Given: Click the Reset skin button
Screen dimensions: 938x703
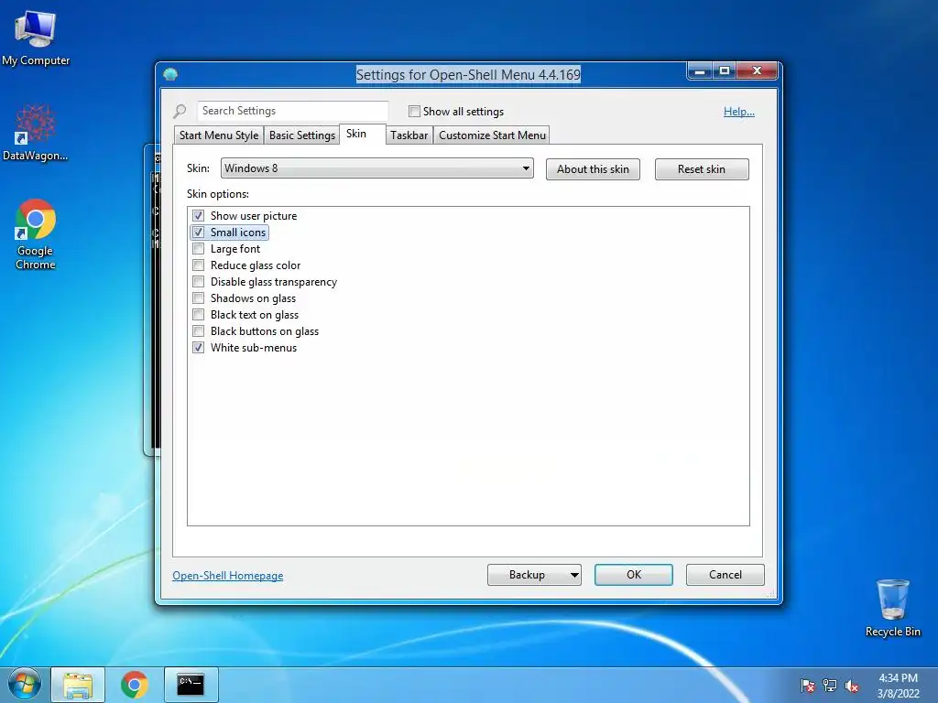Looking at the screenshot, I should [x=702, y=169].
